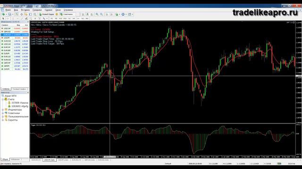
Task: Select the 357009: Vlasova account
Action: (x=20, y=103)
